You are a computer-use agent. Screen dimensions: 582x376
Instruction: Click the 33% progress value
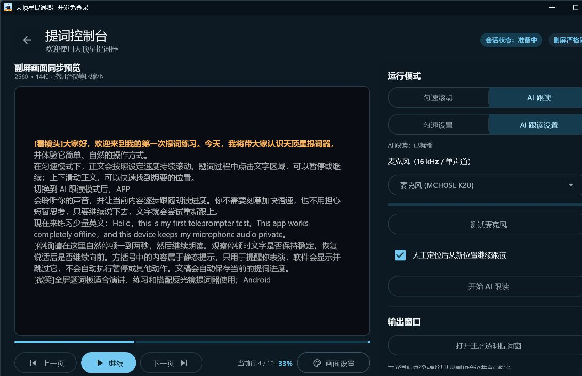(285, 364)
